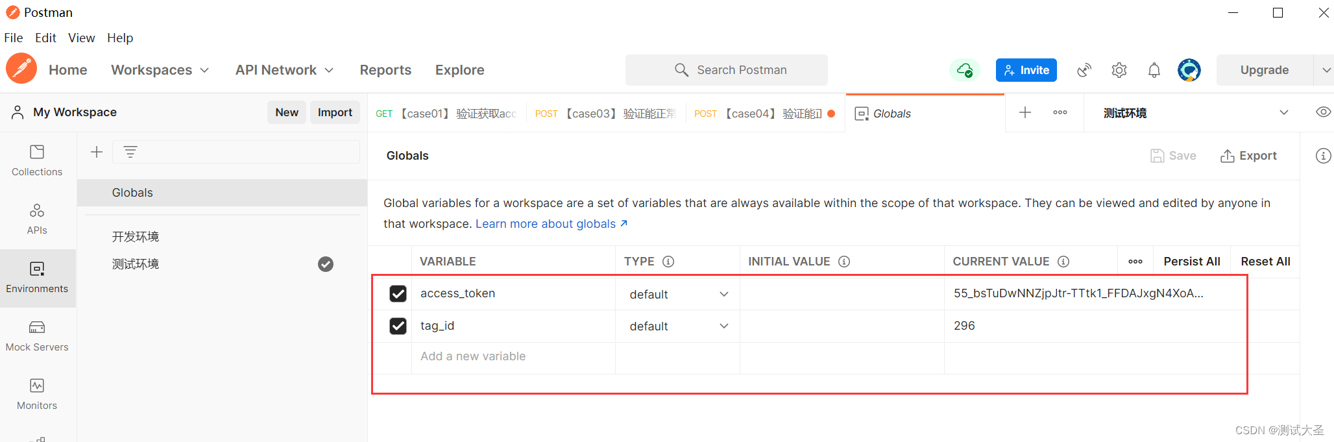Uncheck the tag_id variable checkbox
Viewport: 1334px width, 442px height.
click(398, 326)
